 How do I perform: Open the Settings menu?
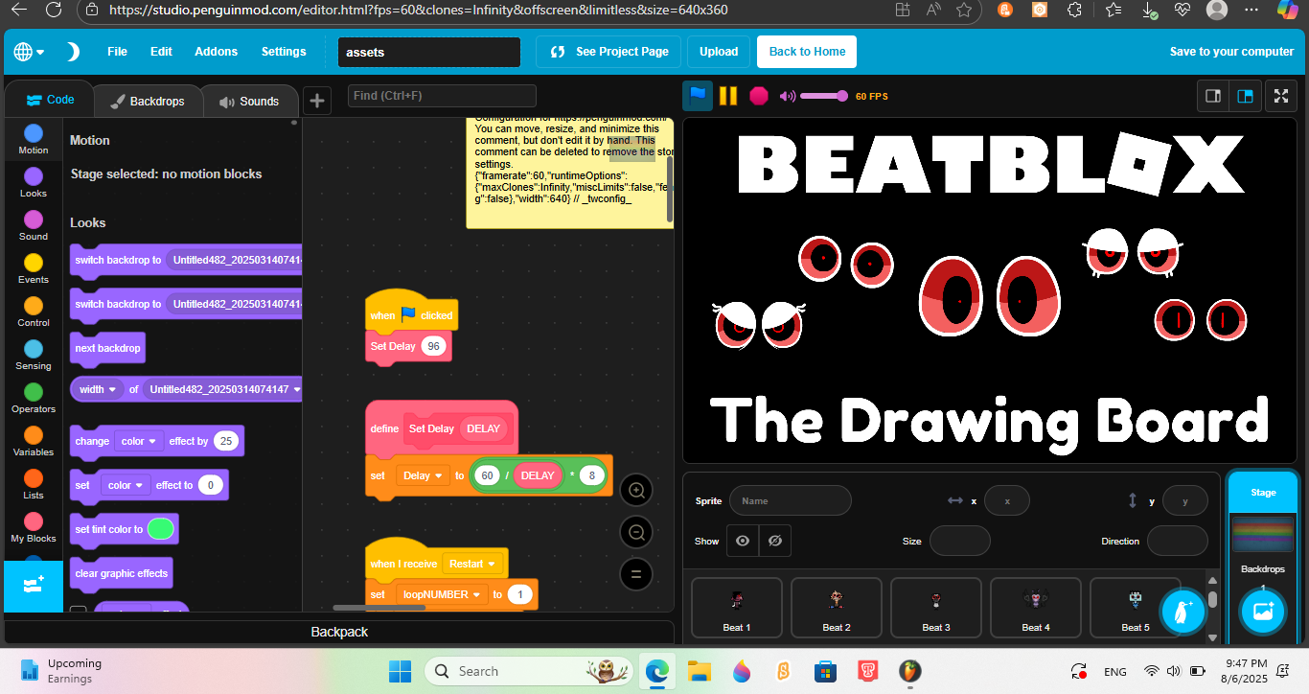point(284,52)
